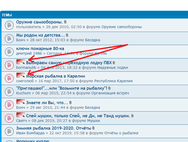Open the topic "Мы родом из детства..."
Image resolution: width=188 pixels, height=142 pixels.
point(40,35)
